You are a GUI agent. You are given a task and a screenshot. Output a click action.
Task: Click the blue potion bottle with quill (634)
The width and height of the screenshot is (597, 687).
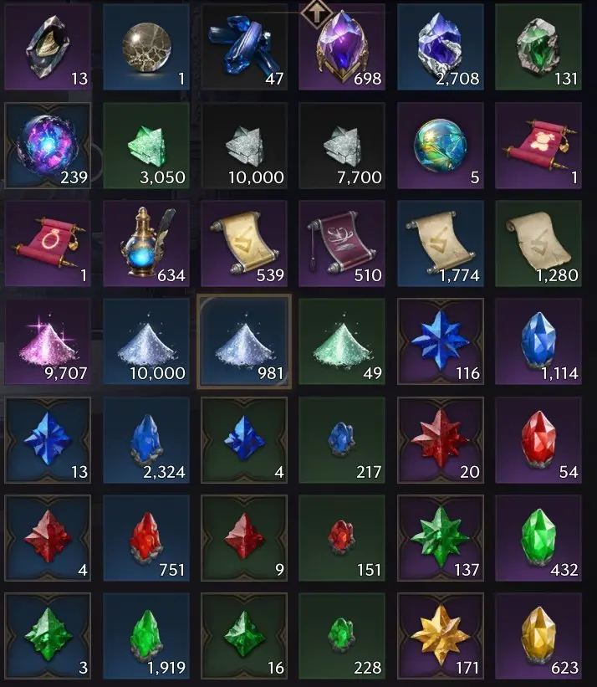pos(146,244)
